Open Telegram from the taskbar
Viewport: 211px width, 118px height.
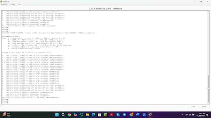124,115
